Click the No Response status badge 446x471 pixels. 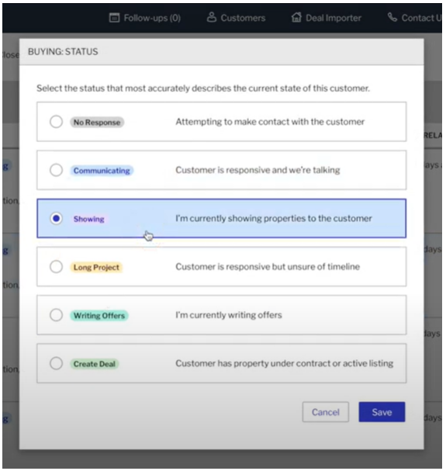(97, 123)
